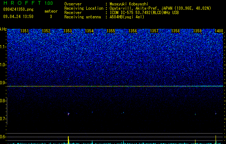Click the observer name Masayuki Kobayashi
226x144 pixels.
tap(129, 4)
